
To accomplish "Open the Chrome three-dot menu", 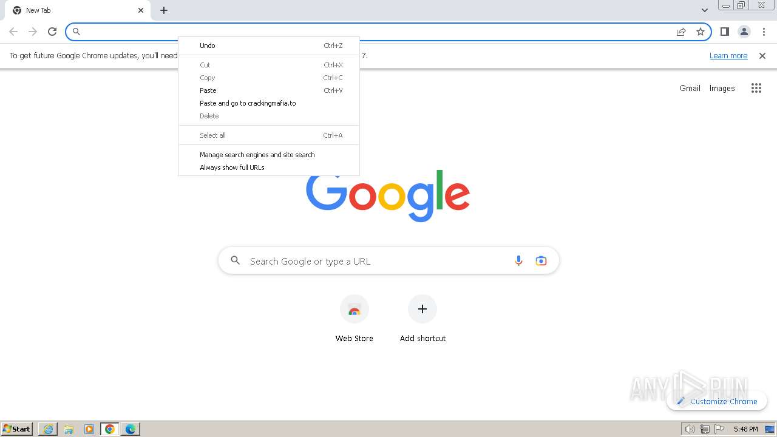I will [x=764, y=32].
